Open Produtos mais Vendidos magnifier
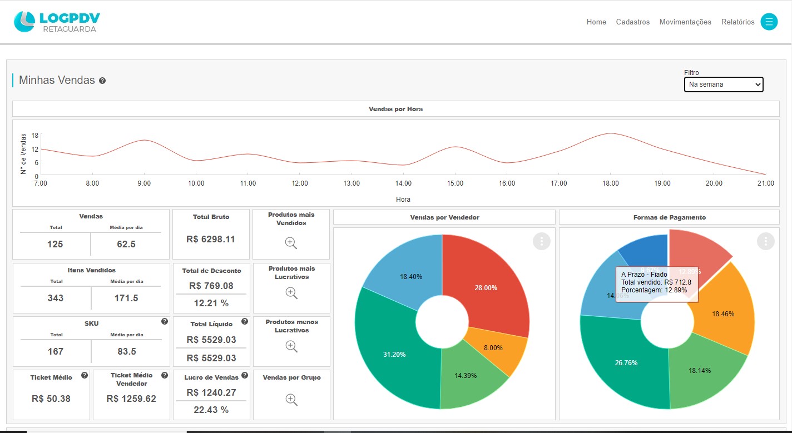 tap(291, 243)
